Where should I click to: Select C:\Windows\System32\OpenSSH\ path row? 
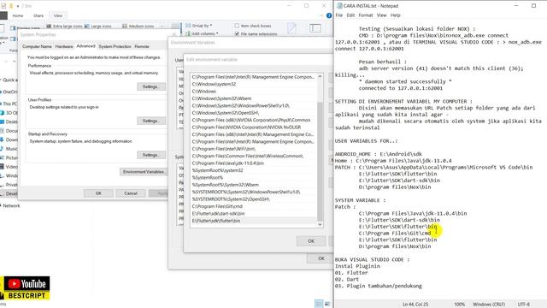click(254, 113)
